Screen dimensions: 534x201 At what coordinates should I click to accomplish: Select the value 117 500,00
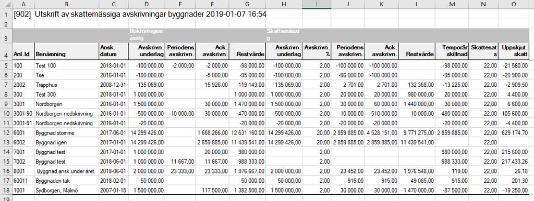[213, 190]
